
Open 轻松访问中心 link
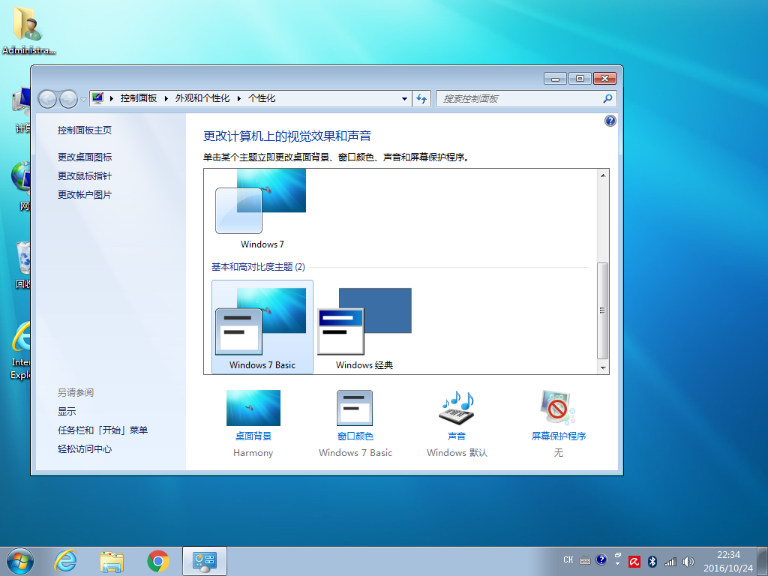coord(84,448)
